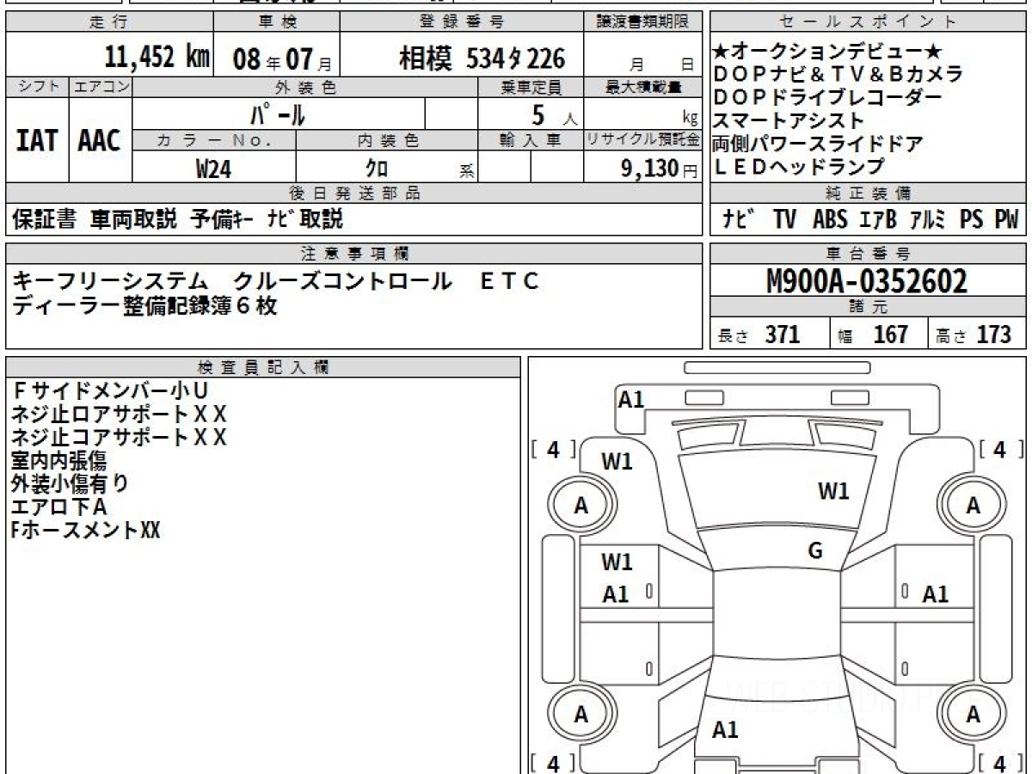Select 予備キー in later-shipped parts

click(x=222, y=219)
